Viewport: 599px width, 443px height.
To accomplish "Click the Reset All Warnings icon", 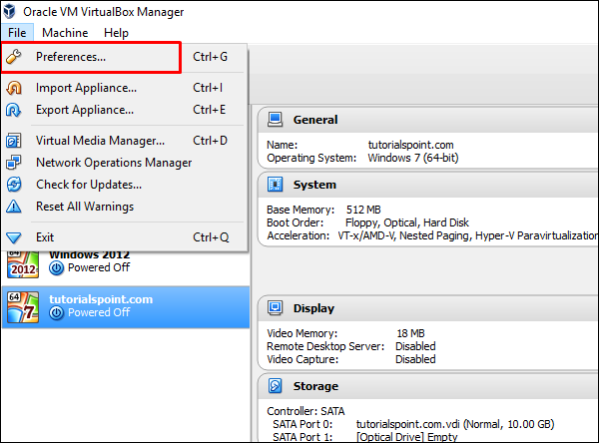I will (x=14, y=207).
